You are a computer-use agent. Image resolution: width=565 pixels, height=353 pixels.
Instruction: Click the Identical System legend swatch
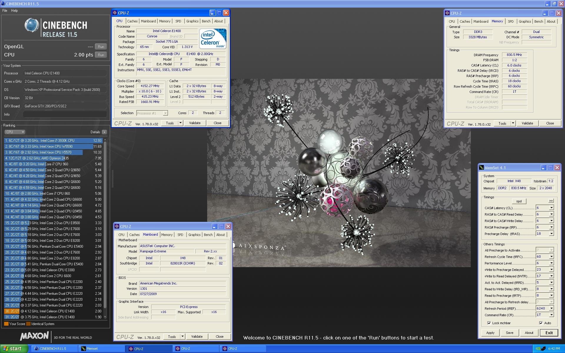(28, 324)
